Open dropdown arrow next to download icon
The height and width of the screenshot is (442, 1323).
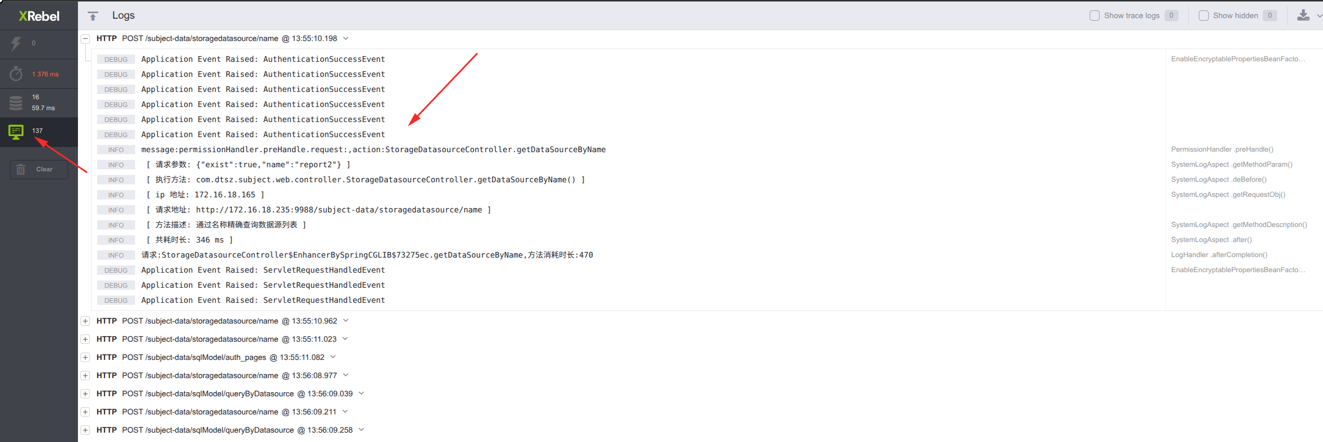[x=1319, y=16]
